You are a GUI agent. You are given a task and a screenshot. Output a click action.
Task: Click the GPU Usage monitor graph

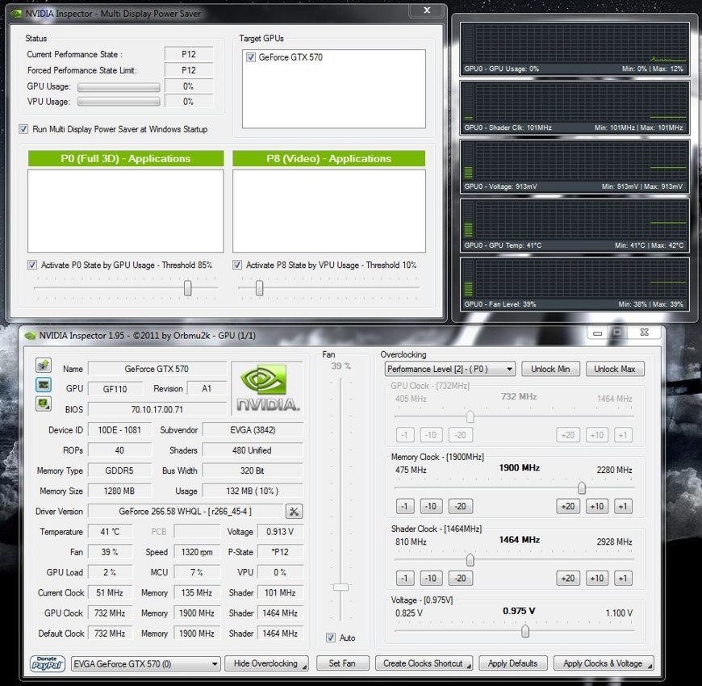(x=575, y=48)
